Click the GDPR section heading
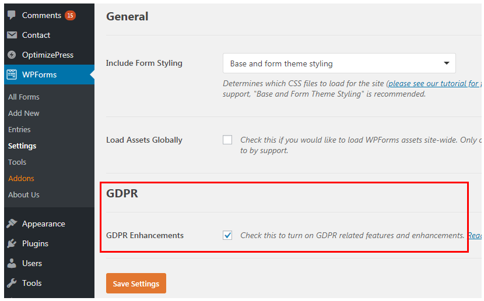 point(122,193)
